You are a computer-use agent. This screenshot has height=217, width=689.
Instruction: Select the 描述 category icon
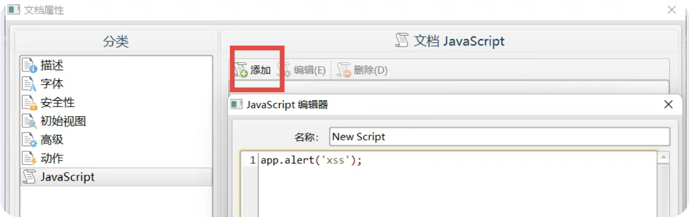[x=30, y=65]
